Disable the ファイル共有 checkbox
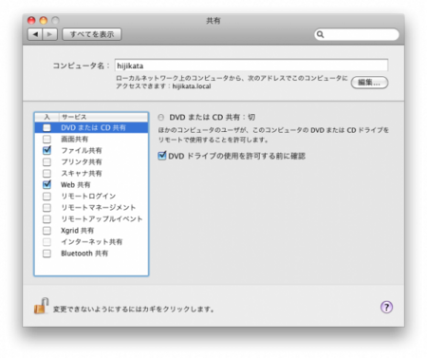 coord(46,150)
